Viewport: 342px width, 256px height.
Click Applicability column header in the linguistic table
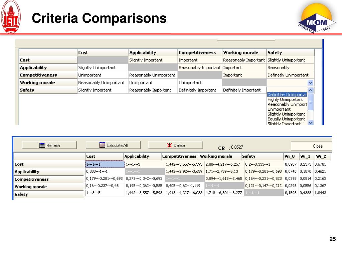tap(153, 52)
